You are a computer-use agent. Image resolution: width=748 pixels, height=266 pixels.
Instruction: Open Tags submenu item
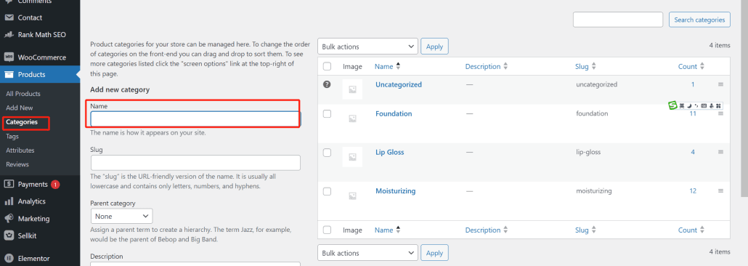[x=12, y=136]
